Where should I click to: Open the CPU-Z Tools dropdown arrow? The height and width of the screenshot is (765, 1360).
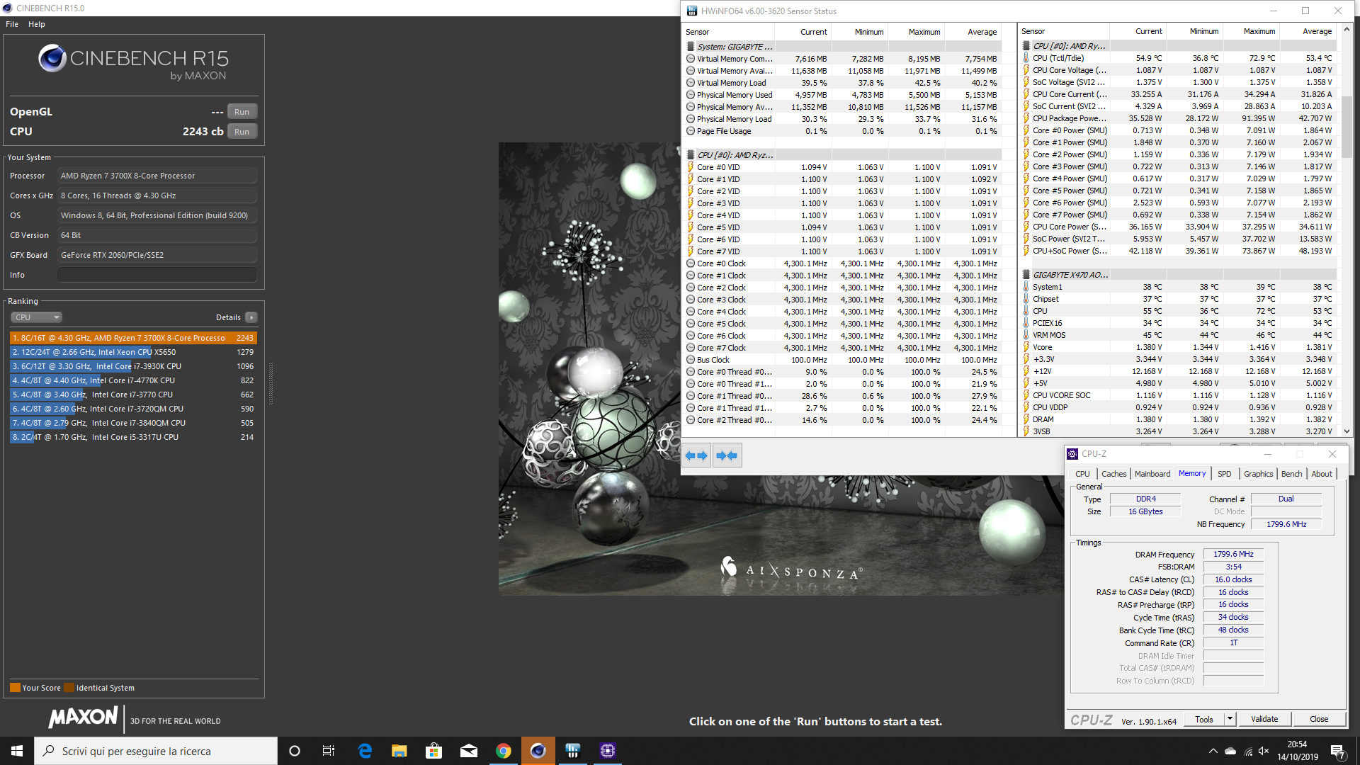pyautogui.click(x=1230, y=719)
